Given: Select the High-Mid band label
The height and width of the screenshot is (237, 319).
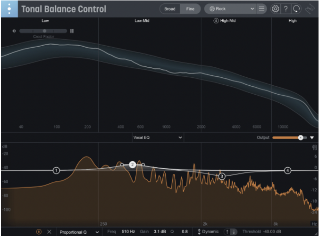Looking at the screenshot, I should click(x=228, y=21).
